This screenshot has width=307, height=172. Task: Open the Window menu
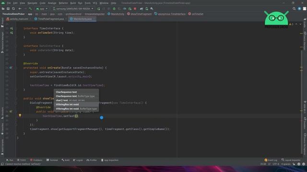(104, 3)
